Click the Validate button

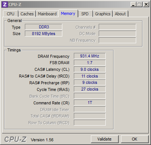click(105, 139)
